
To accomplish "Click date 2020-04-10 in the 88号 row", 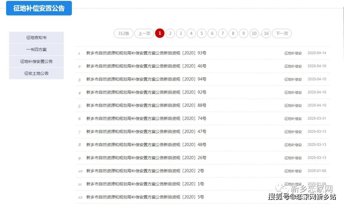I will [317, 105].
